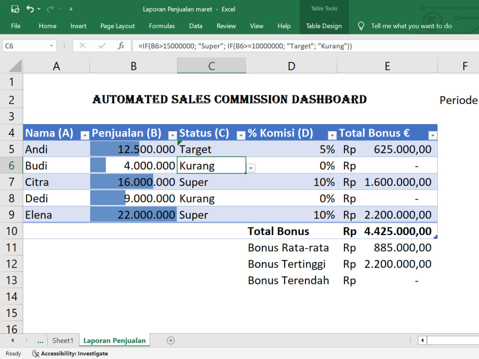Image resolution: width=479 pixels, height=359 pixels.
Task: Select column D header
Action: (291, 66)
